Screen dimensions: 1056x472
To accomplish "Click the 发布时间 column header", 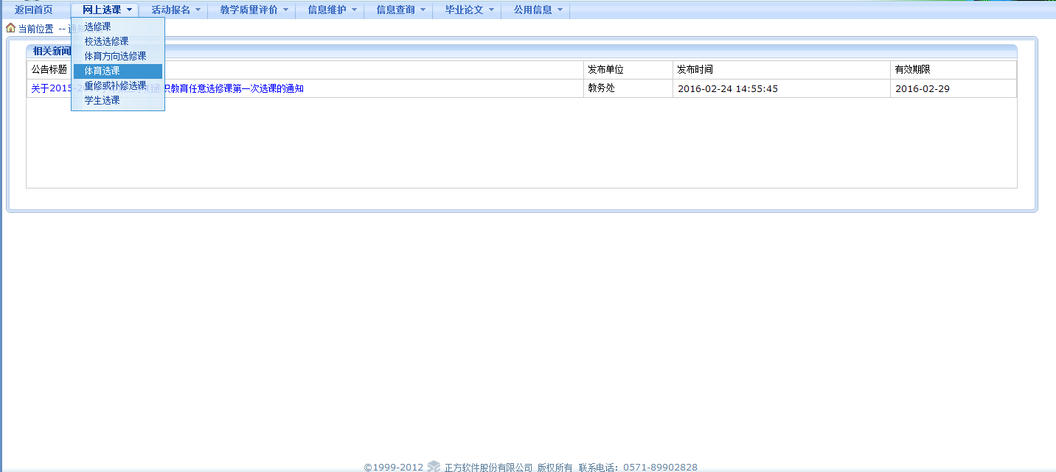I will point(695,70).
